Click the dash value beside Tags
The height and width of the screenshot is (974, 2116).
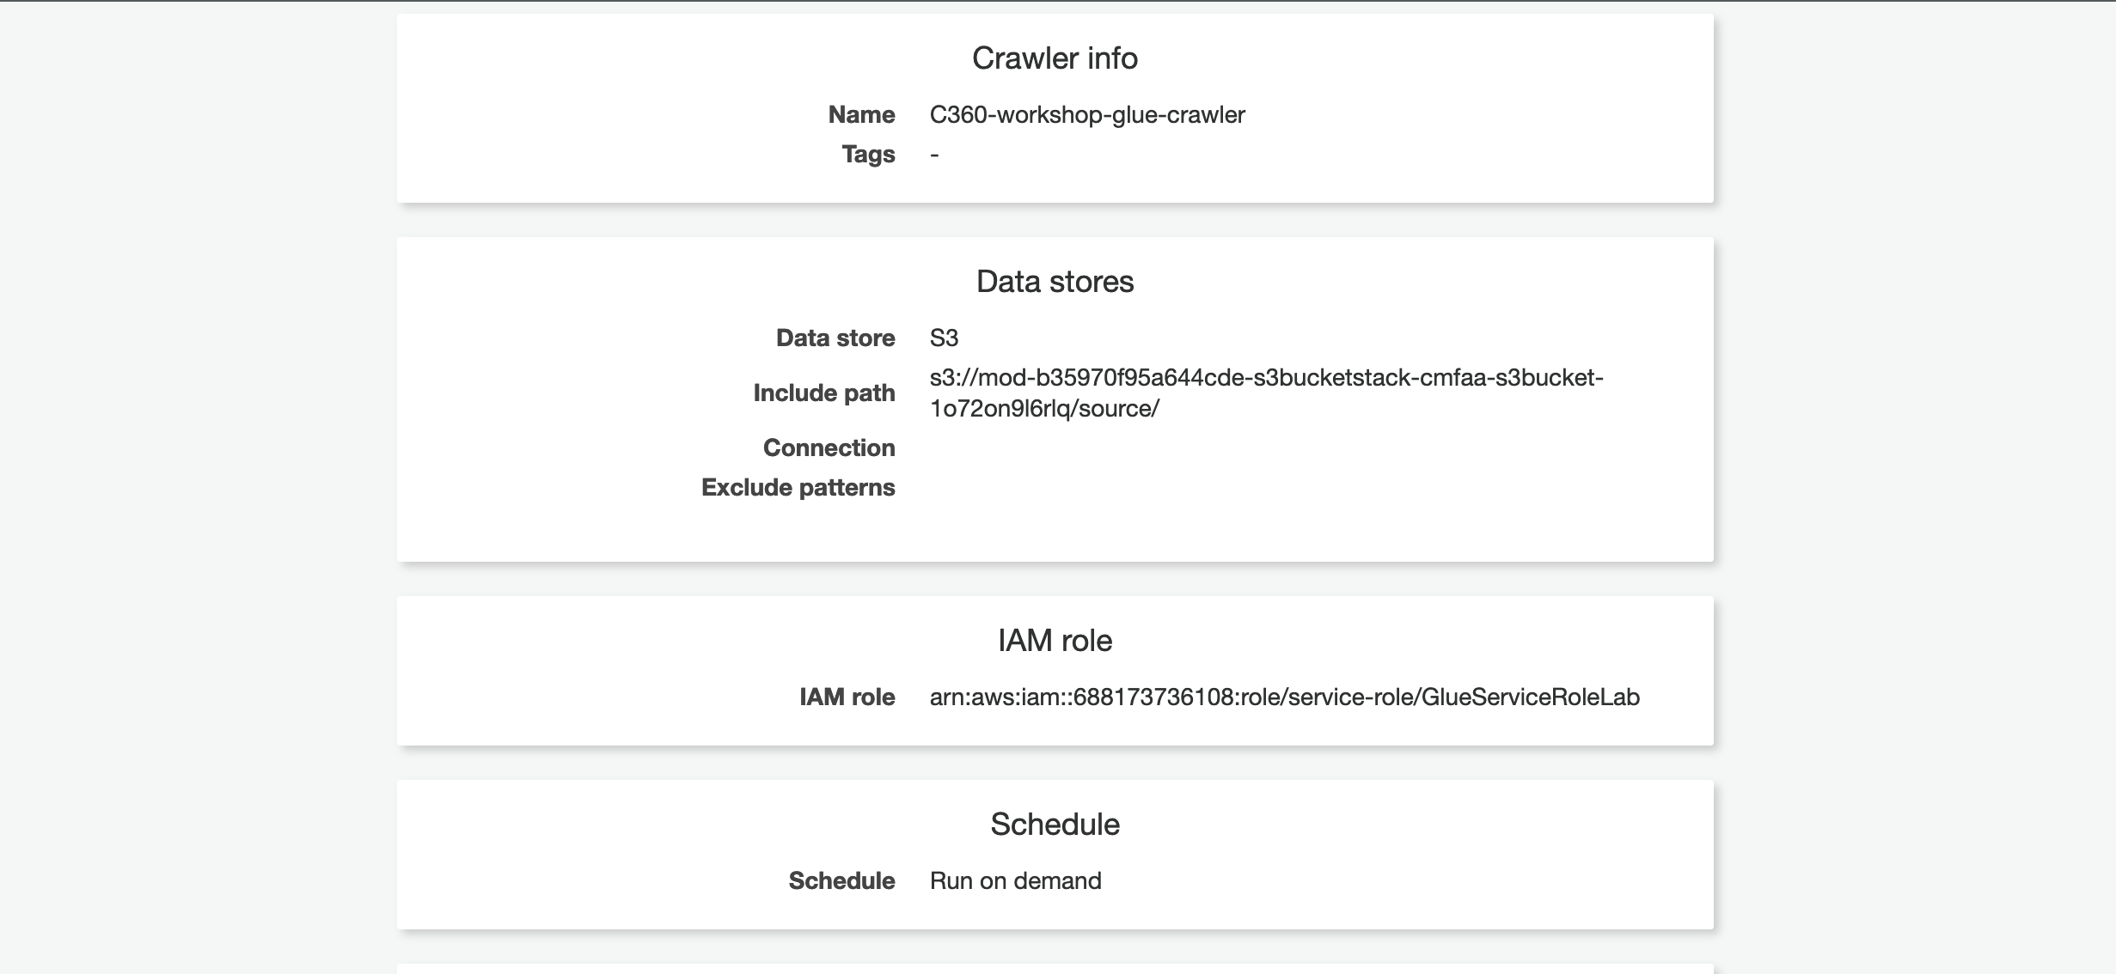pos(934,155)
